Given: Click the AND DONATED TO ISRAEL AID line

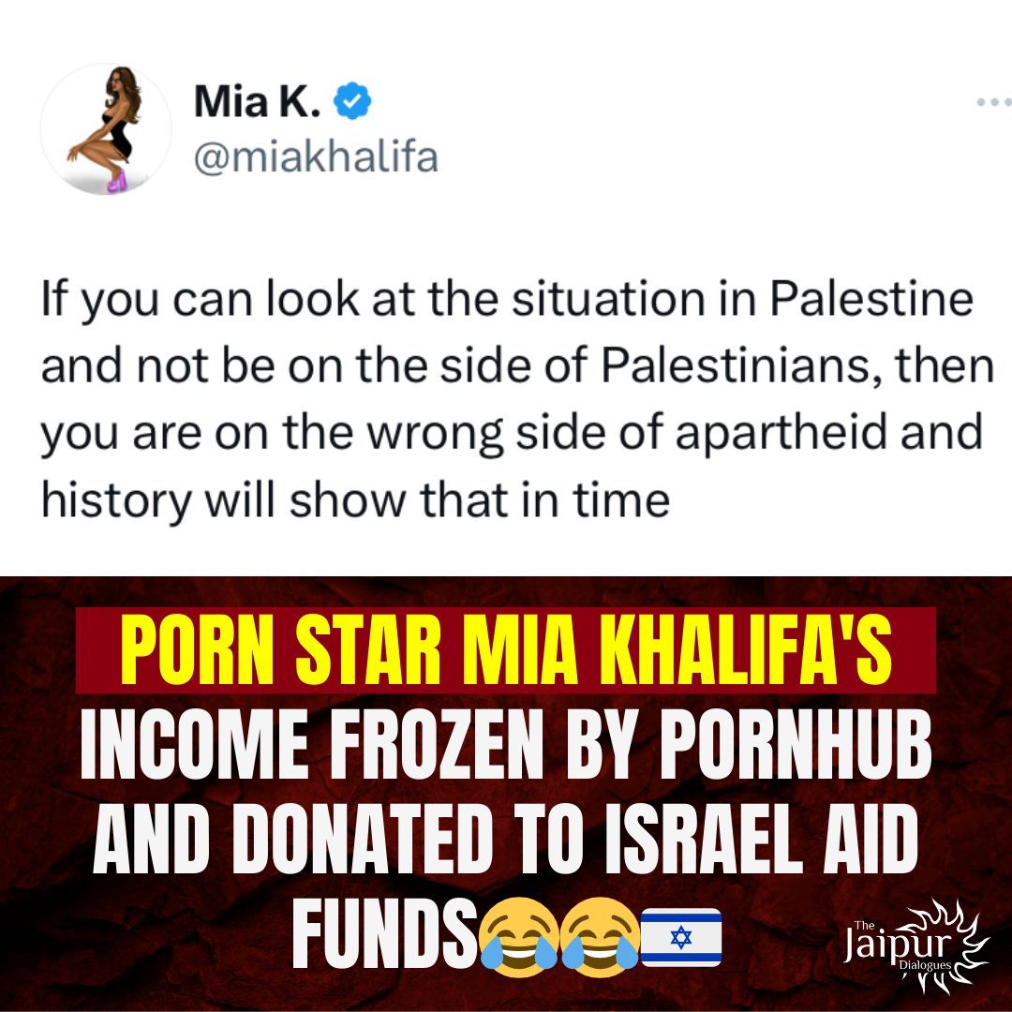Looking at the screenshot, I should pos(506,840).
